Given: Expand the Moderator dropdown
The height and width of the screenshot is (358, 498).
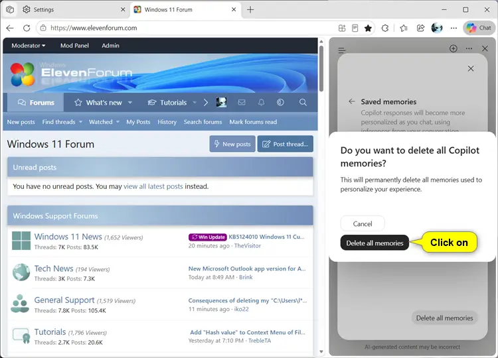Looking at the screenshot, I should coord(29,46).
